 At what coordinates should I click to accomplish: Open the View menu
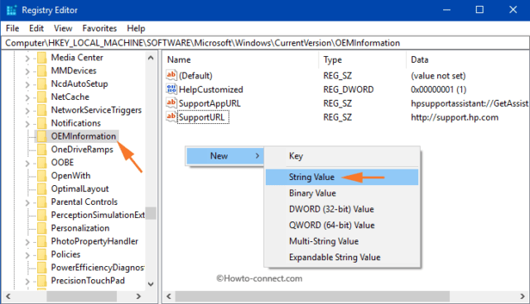[x=63, y=28]
